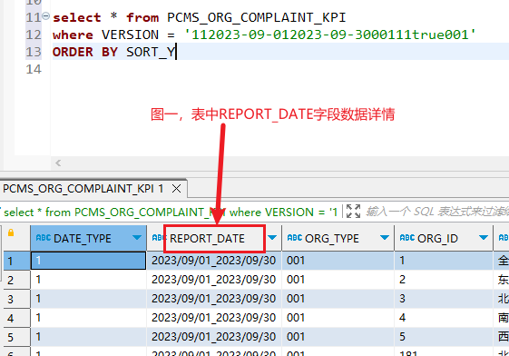
Task: Click the VERSION string literal in the editor
Action: (x=329, y=35)
